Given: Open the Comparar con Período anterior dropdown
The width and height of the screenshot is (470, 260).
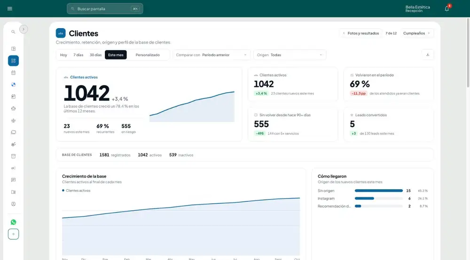Looking at the screenshot, I should pyautogui.click(x=211, y=55).
